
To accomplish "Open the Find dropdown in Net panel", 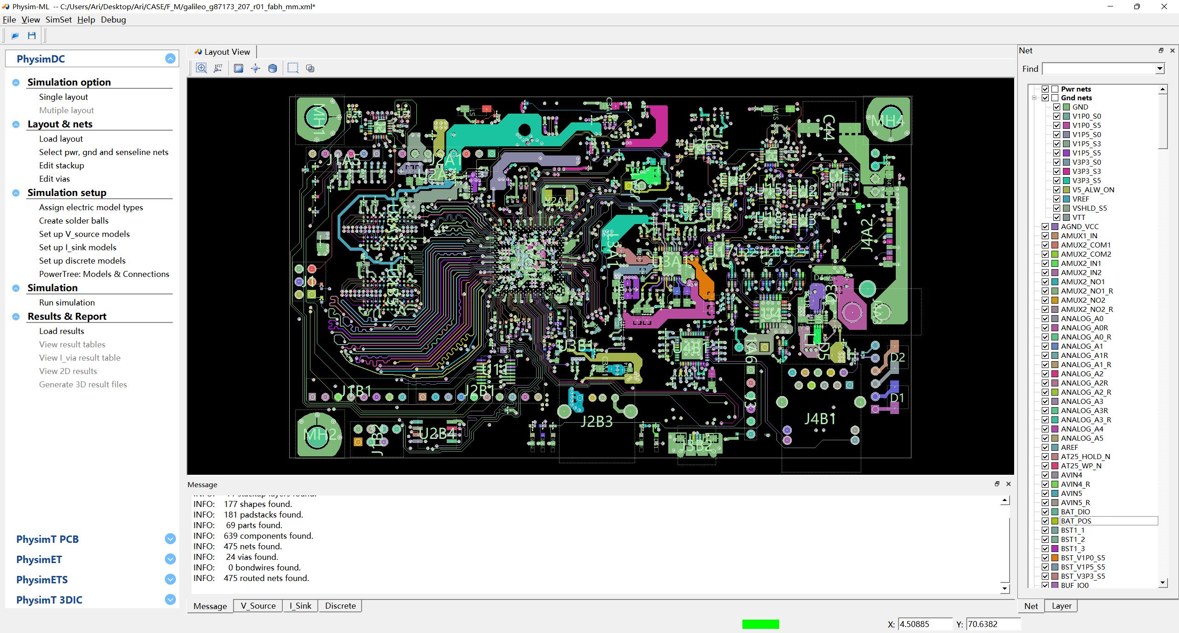I will click(1160, 69).
